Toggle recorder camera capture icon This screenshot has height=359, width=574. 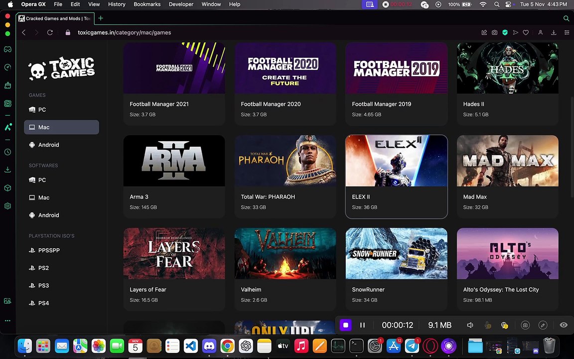(525, 325)
